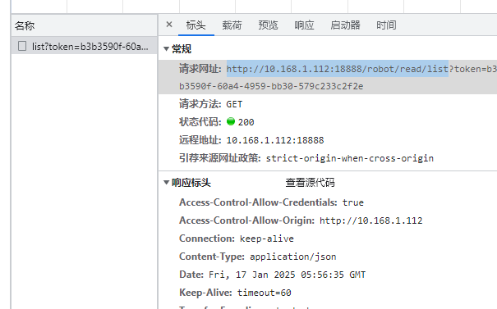Click the highlighted request URL text

point(338,69)
